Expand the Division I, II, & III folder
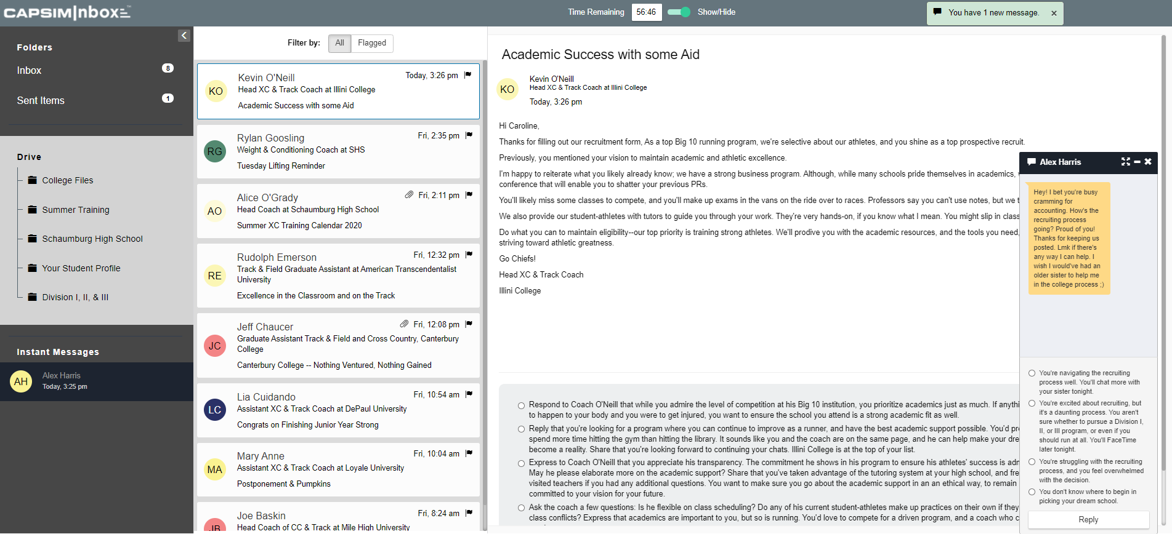Image resolution: width=1172 pixels, height=534 pixels. (75, 297)
